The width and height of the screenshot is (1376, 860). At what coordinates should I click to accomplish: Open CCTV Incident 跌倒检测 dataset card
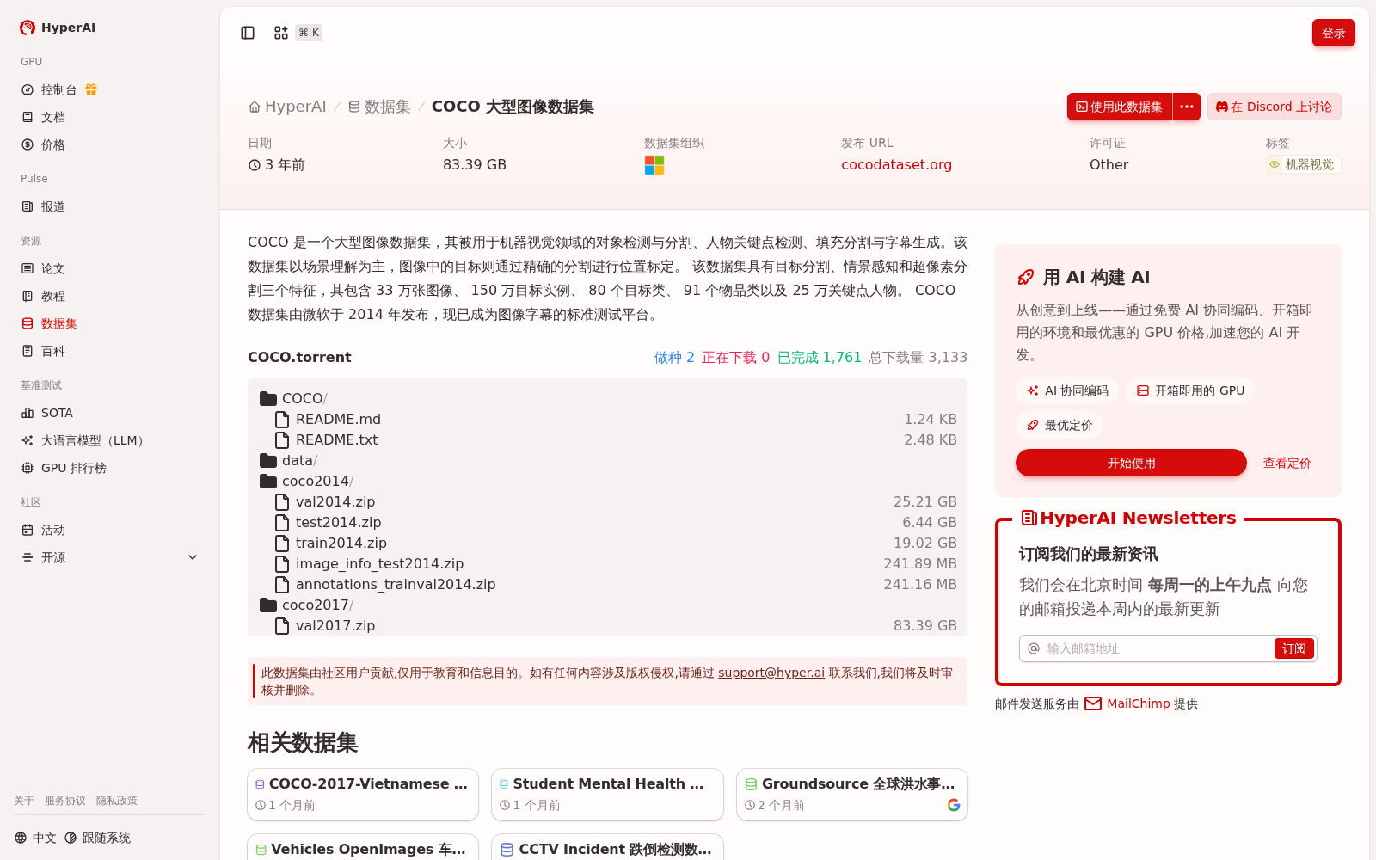tap(607, 847)
